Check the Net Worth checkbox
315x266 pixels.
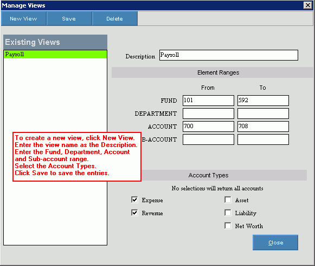click(x=228, y=226)
